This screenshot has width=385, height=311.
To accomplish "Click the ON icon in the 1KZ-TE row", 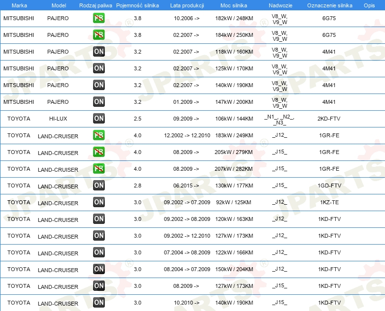I will 98,202.
